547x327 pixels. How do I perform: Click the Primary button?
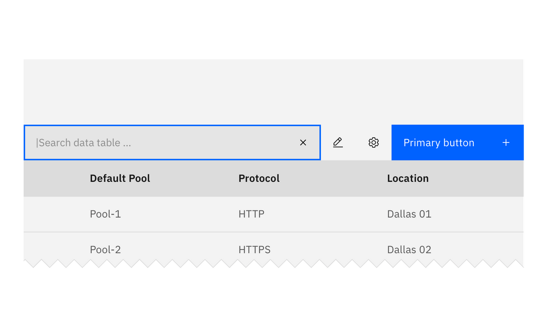pyautogui.click(x=439, y=142)
